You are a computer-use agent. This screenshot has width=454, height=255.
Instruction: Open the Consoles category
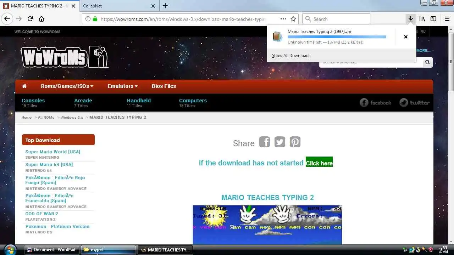[33, 101]
